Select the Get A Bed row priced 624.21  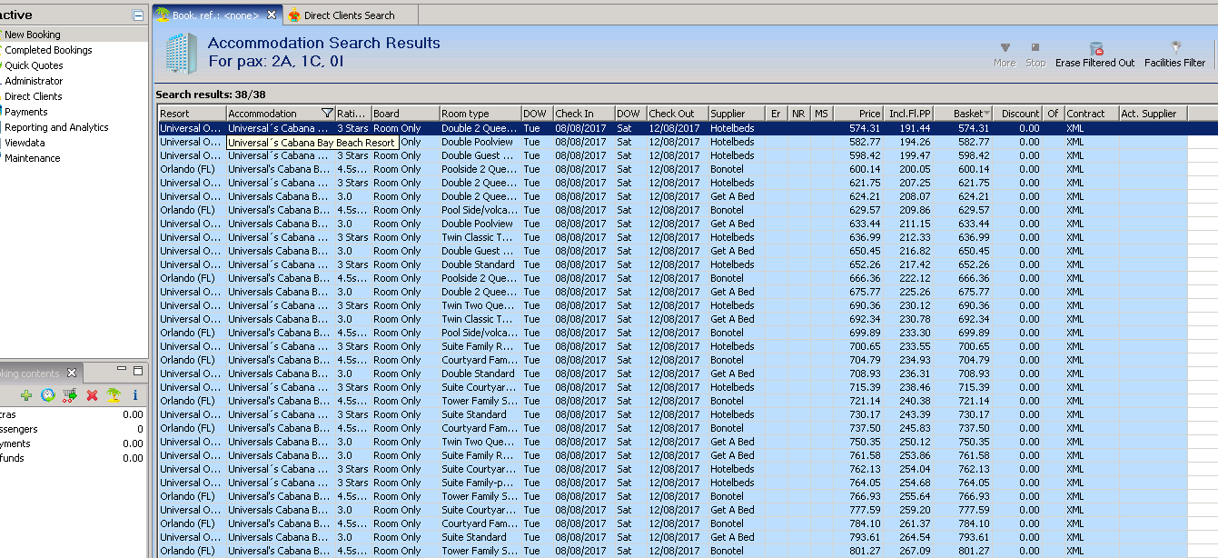[688, 196]
